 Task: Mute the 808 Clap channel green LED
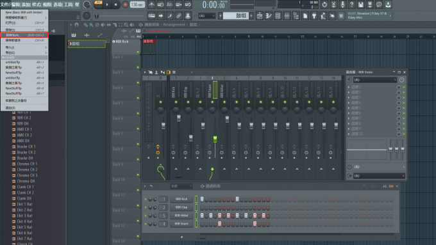[x=146, y=207]
